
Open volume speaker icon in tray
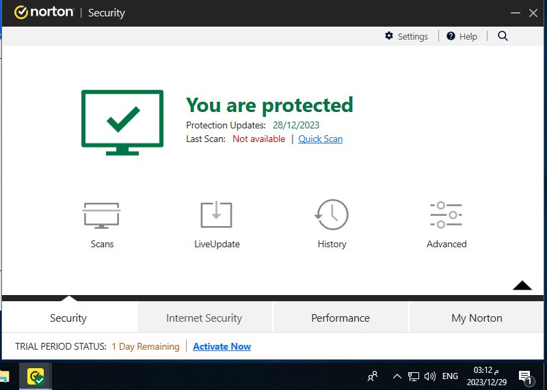tap(430, 376)
